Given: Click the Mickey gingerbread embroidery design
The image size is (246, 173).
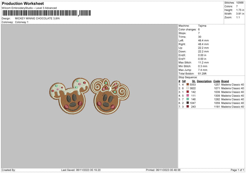Looking at the screenshot, I should point(70,96).
